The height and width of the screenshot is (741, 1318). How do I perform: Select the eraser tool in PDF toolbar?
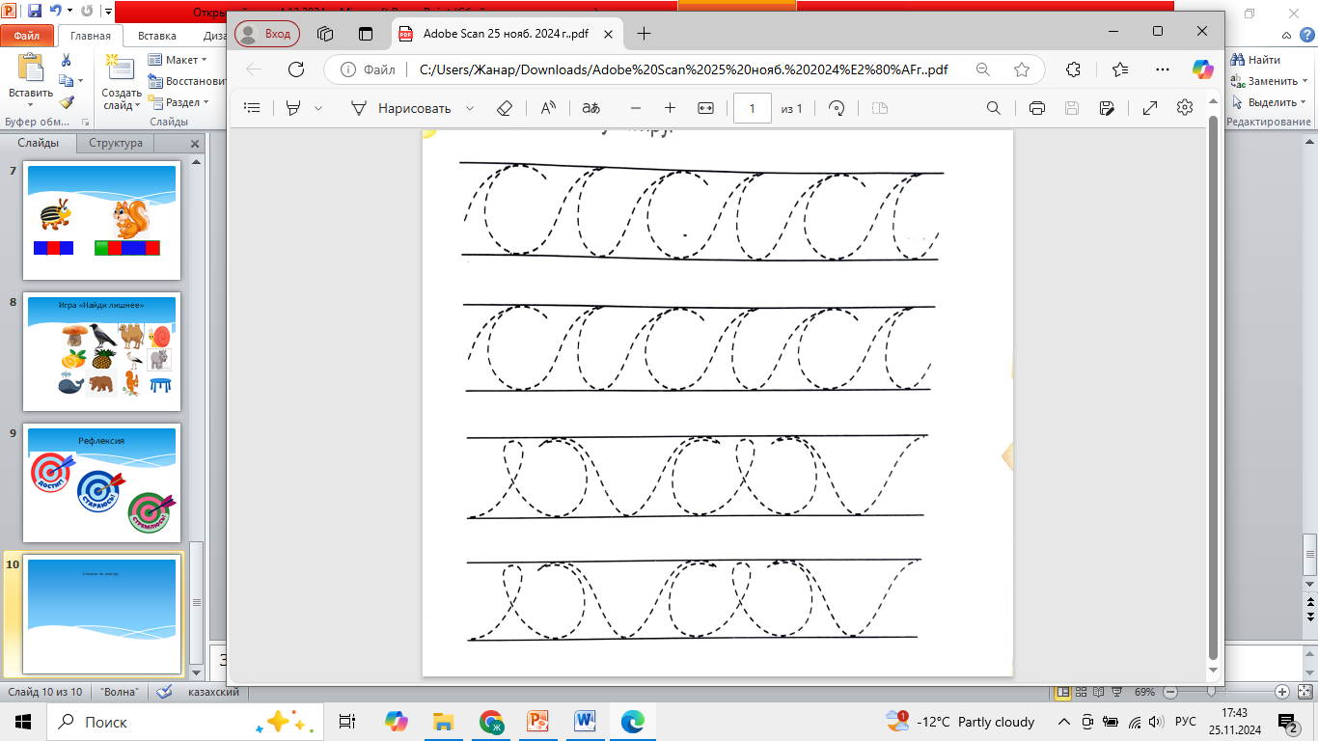[504, 108]
